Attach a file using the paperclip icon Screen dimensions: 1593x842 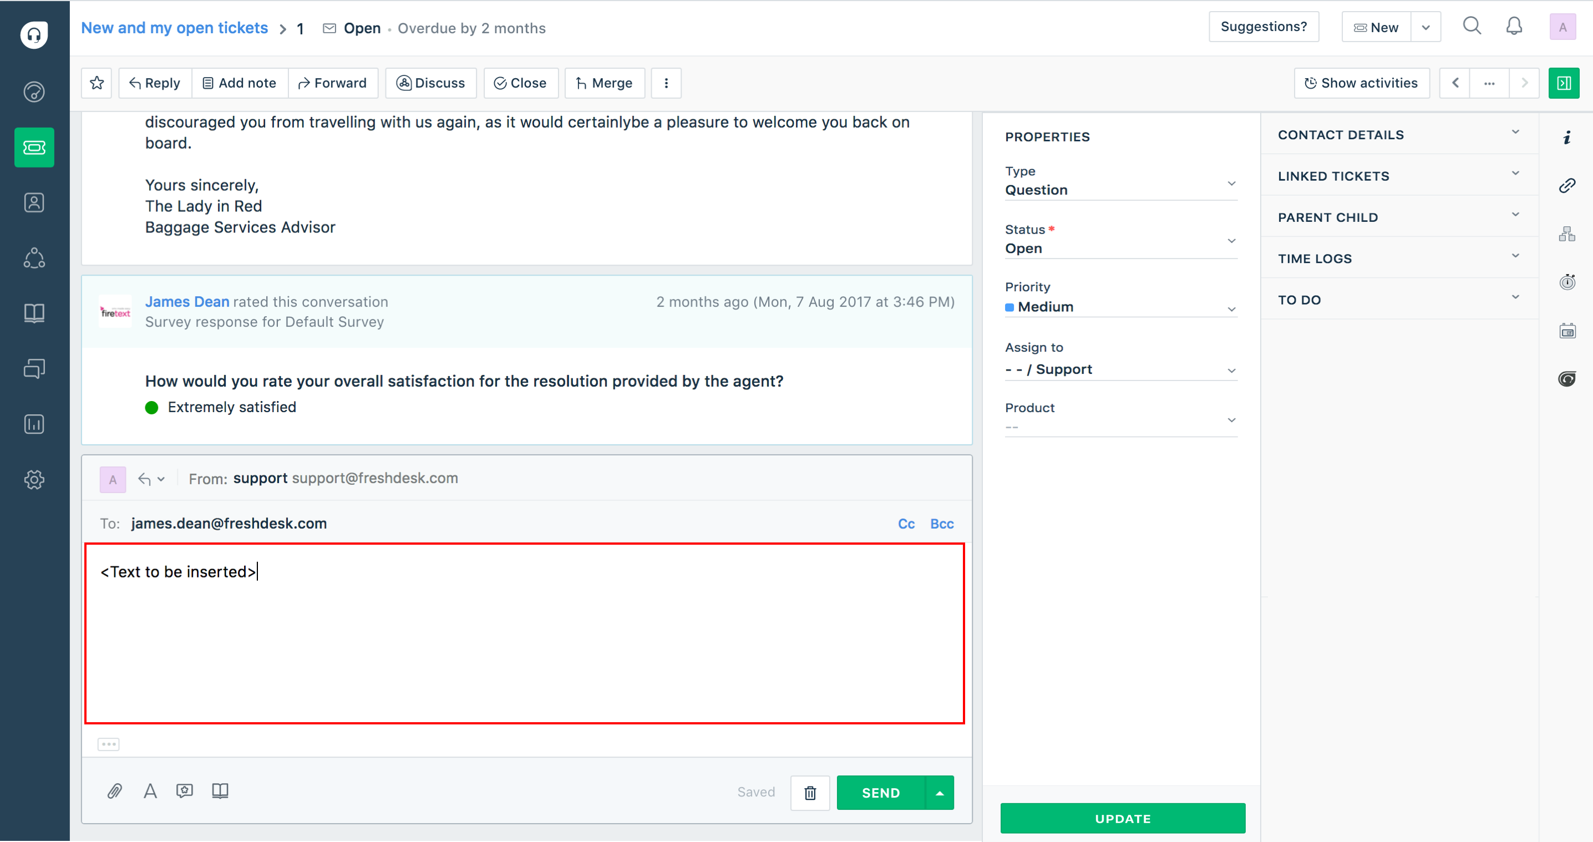click(114, 792)
